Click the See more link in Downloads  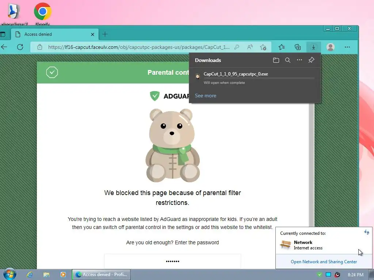(x=205, y=96)
